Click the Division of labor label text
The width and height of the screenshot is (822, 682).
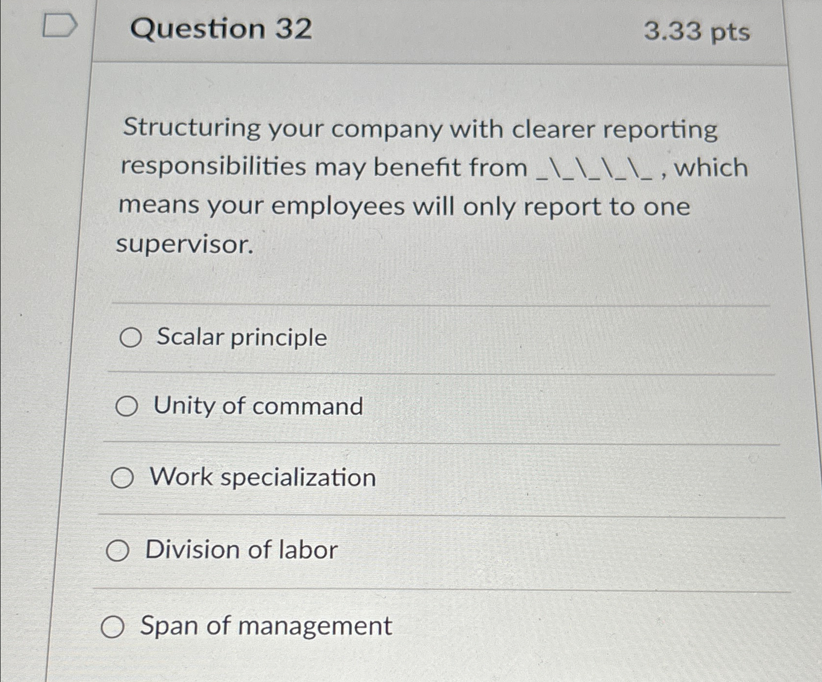point(240,549)
